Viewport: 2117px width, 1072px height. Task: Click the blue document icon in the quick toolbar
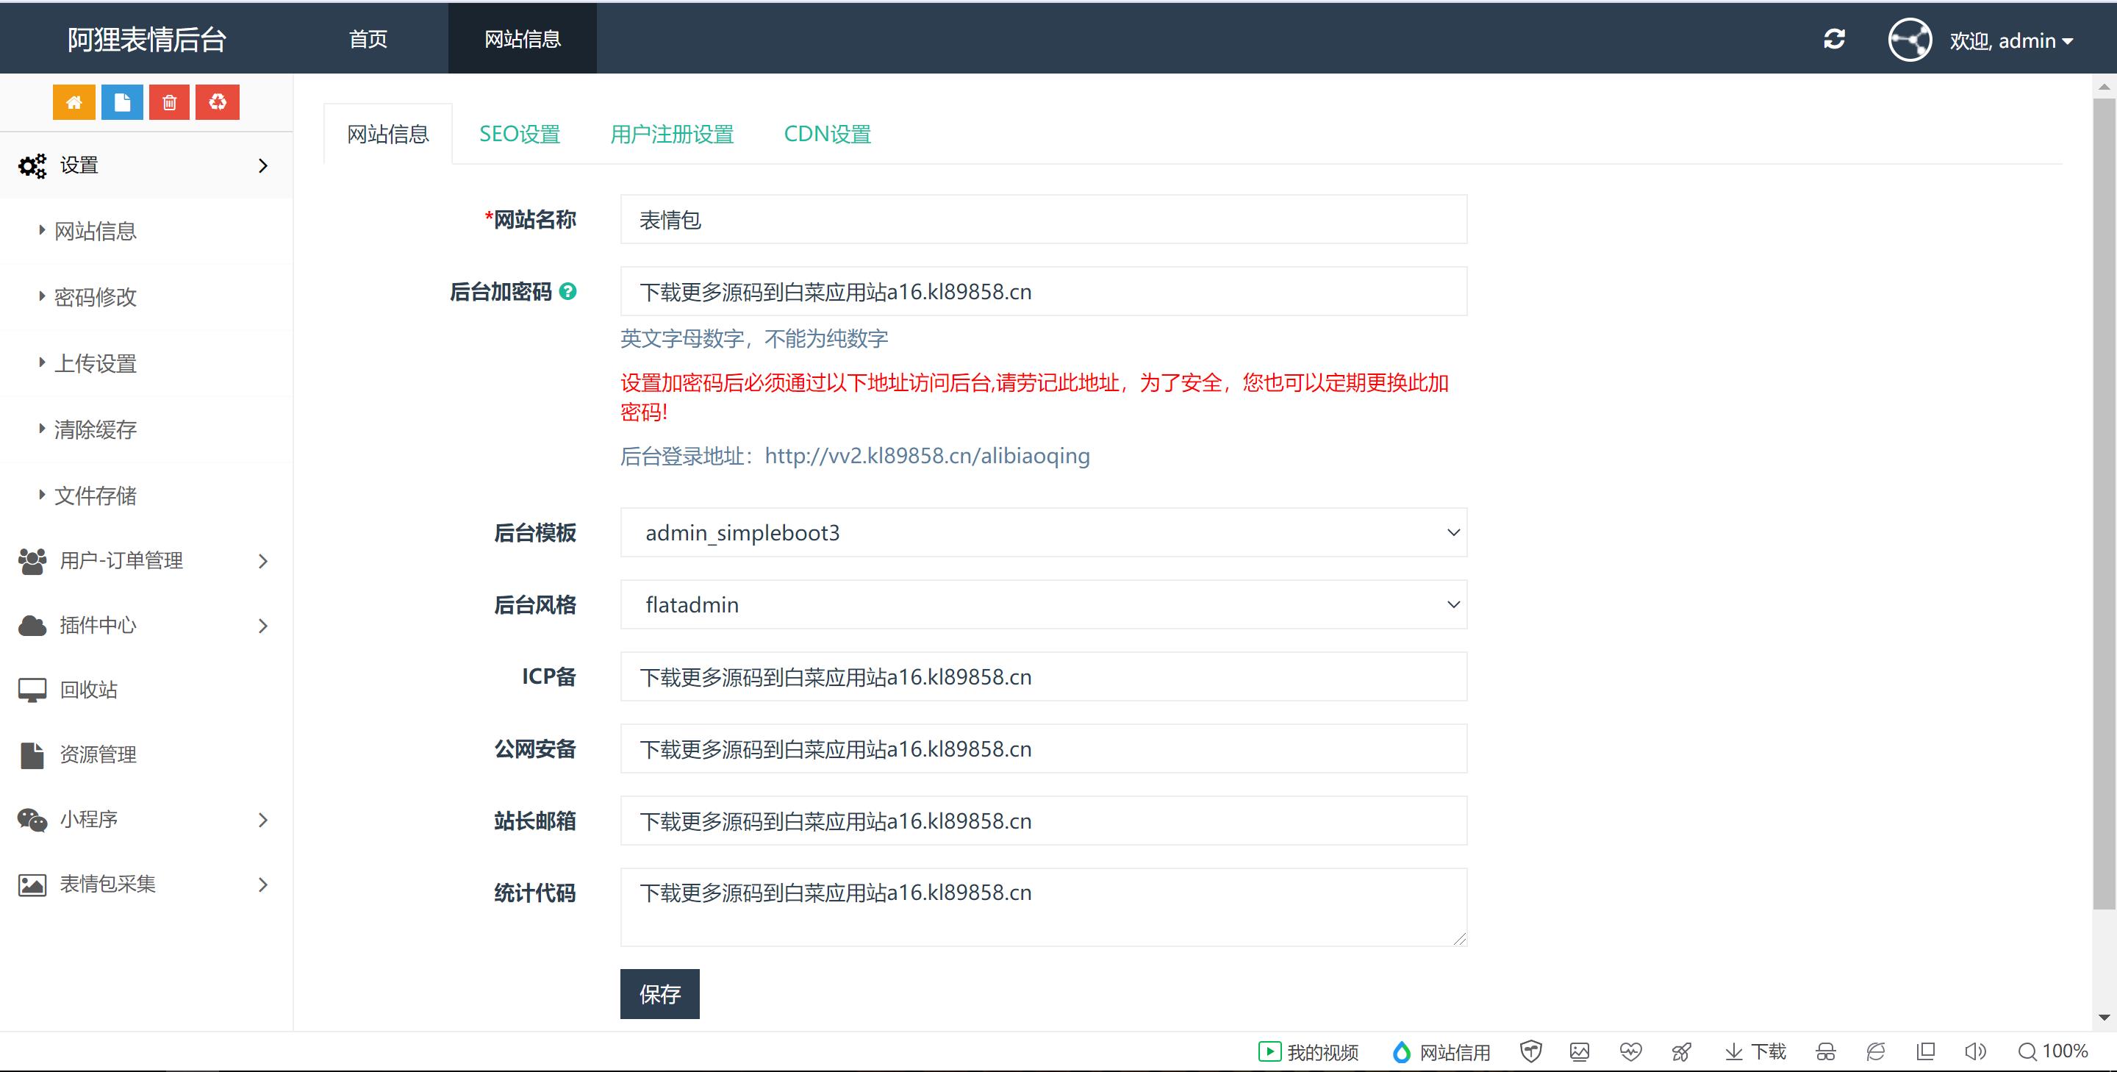click(121, 101)
